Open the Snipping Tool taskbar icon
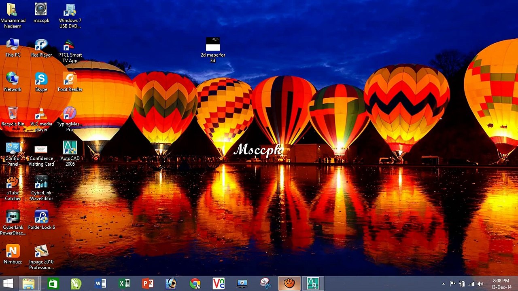Screen dimensions: 518x291 [x=265, y=283]
